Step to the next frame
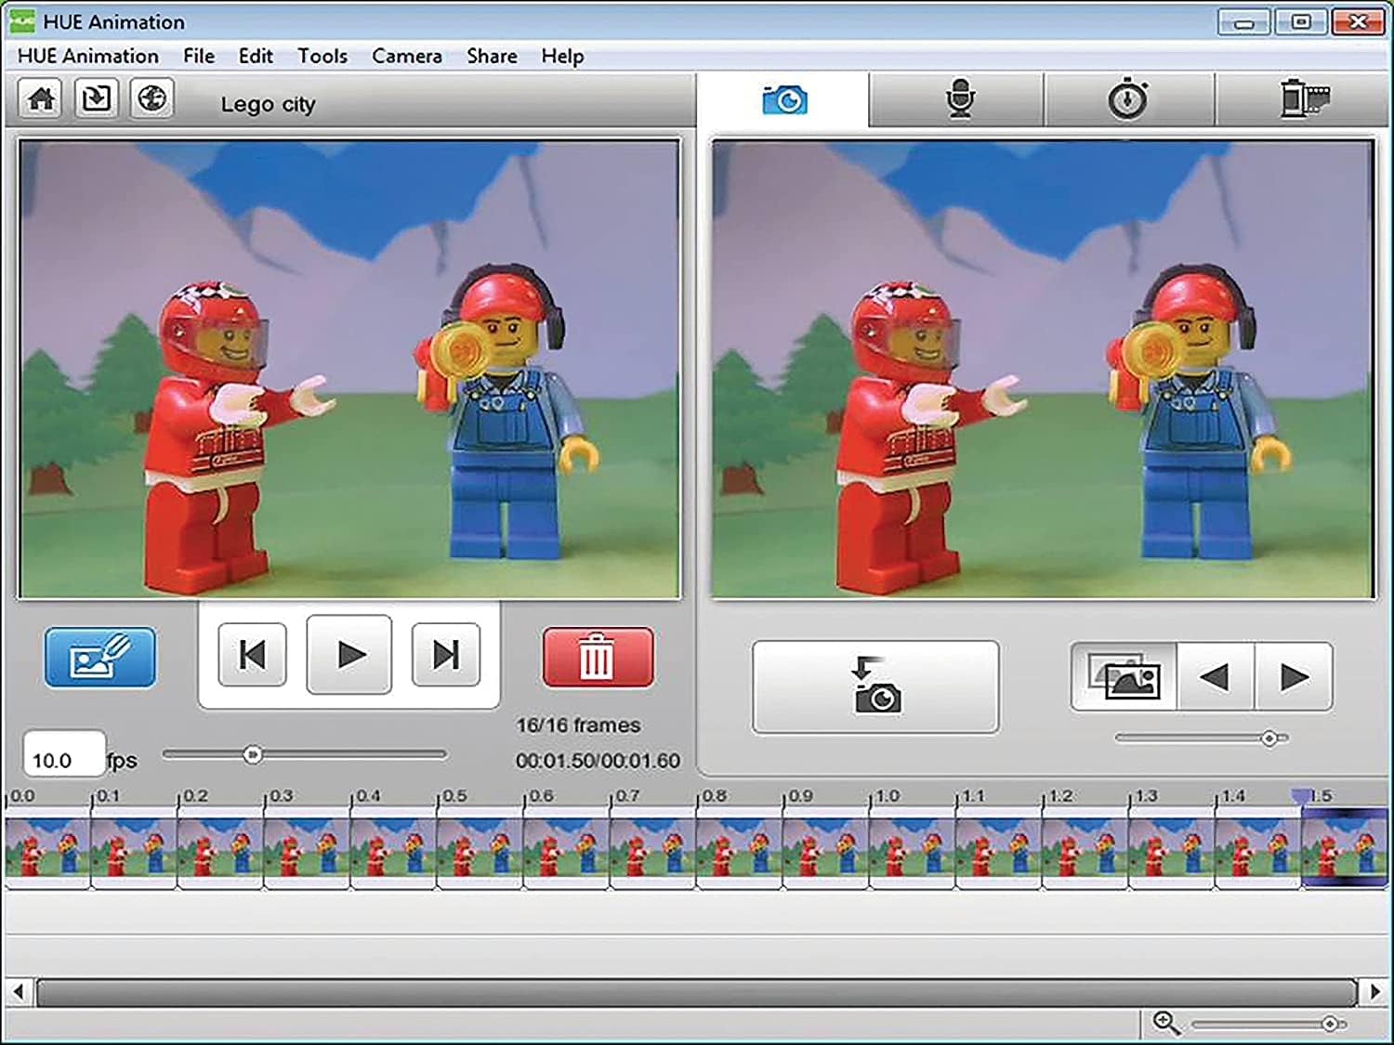The width and height of the screenshot is (1394, 1045). (445, 654)
